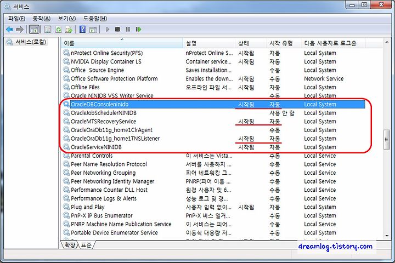
Task: Select the OracleMTSRecoveryService row
Action: [213, 122]
